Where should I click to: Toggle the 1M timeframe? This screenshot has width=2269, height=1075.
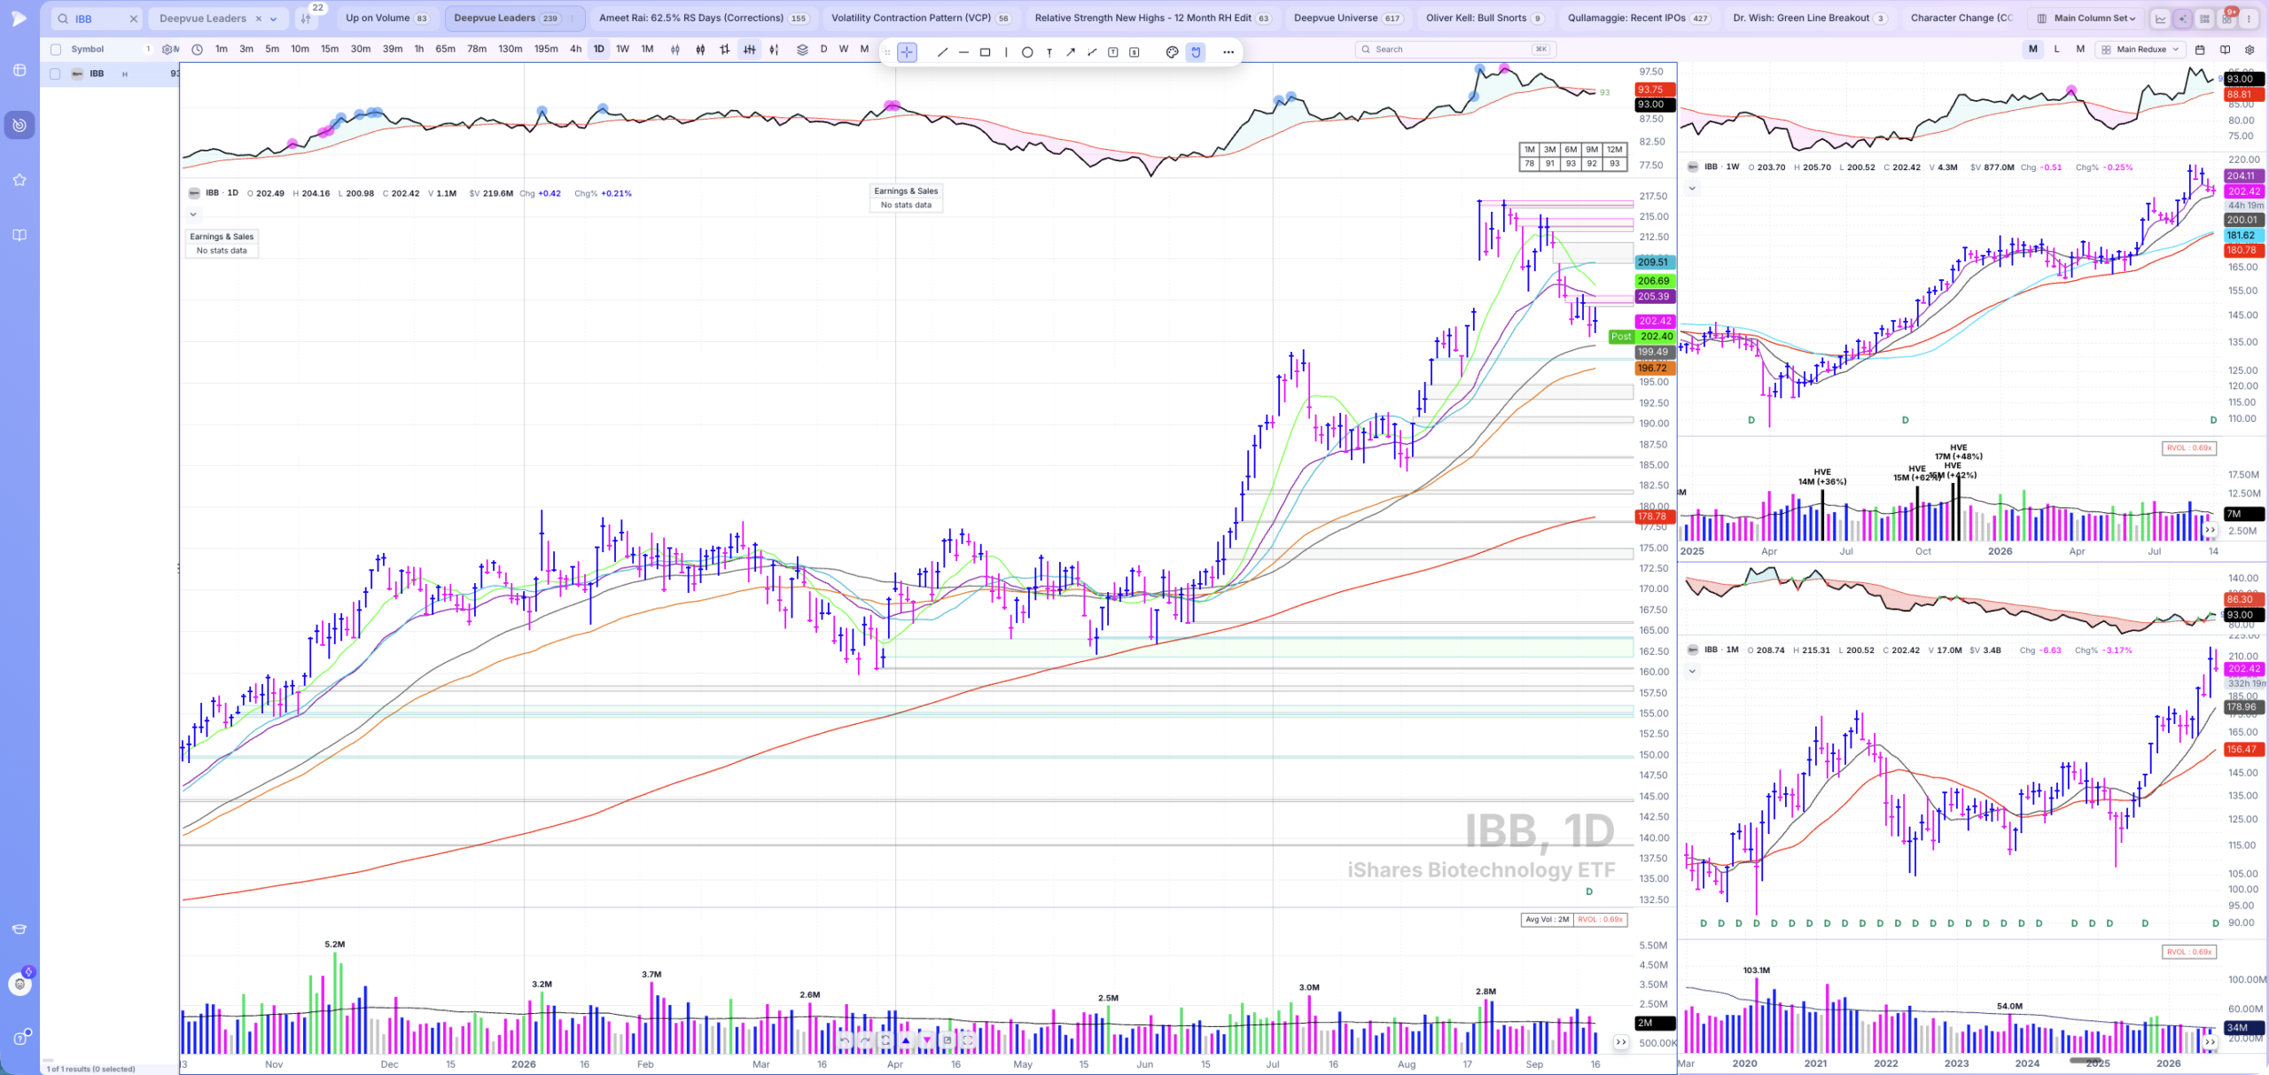coord(648,50)
